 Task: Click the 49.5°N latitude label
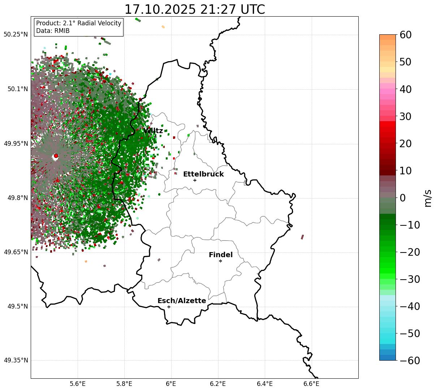(x=17, y=306)
